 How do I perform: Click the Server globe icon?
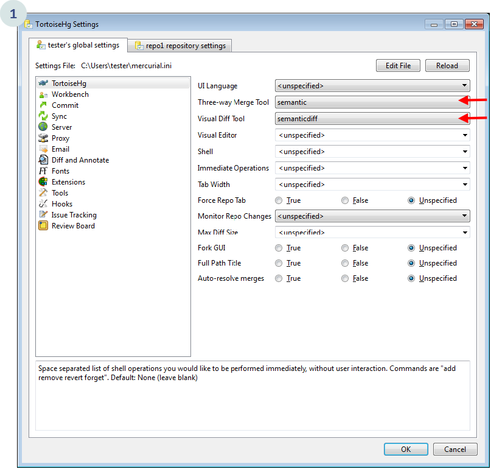click(x=43, y=127)
